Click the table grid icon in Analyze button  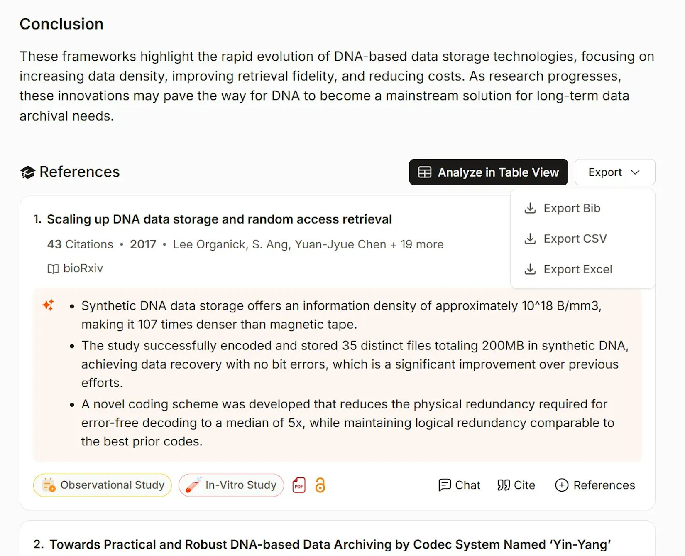coord(424,172)
